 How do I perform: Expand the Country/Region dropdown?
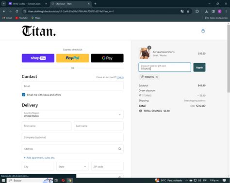(73, 114)
